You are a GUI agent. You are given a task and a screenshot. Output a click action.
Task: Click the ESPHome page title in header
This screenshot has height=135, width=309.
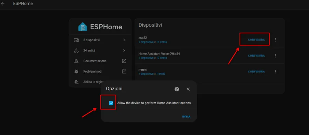click(23, 3)
